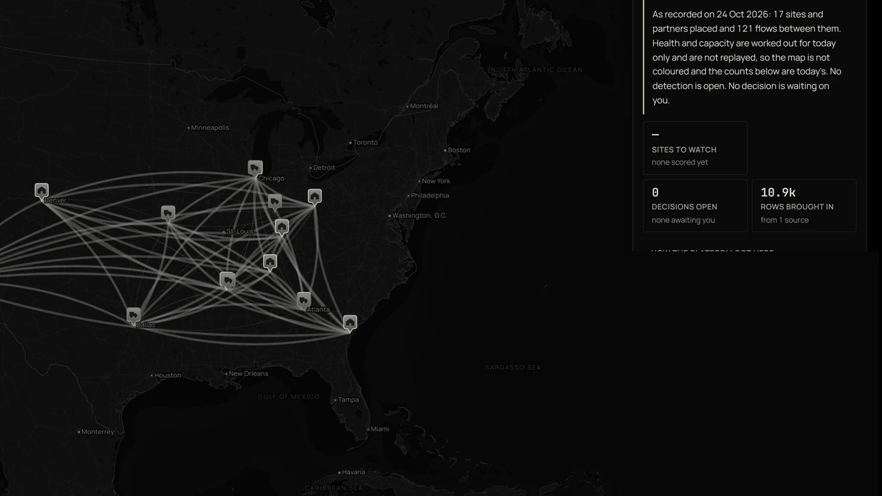Image resolution: width=882 pixels, height=496 pixels.
Task: Open the truck marker beside Atlanta
Action: coord(304,300)
